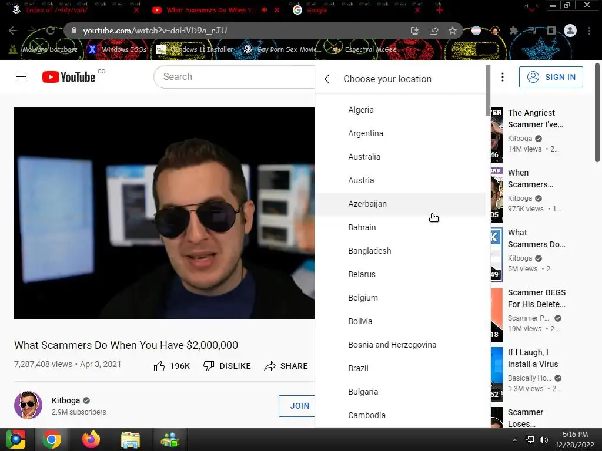
Task: Pick Bolivia in the location list
Action: [400, 321]
